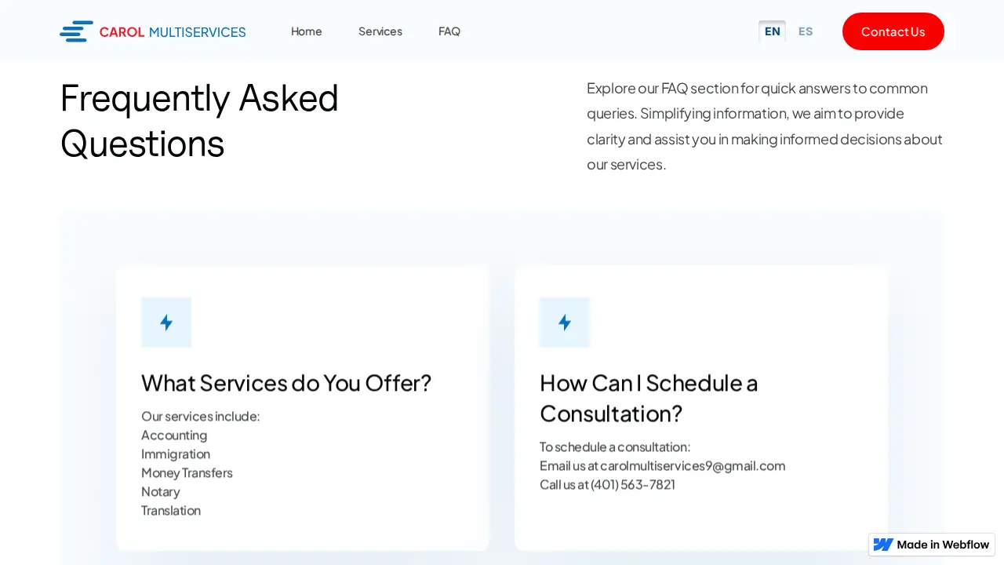Select FAQ in the navigation bar
Image resolution: width=1004 pixels, height=565 pixels.
point(449,31)
